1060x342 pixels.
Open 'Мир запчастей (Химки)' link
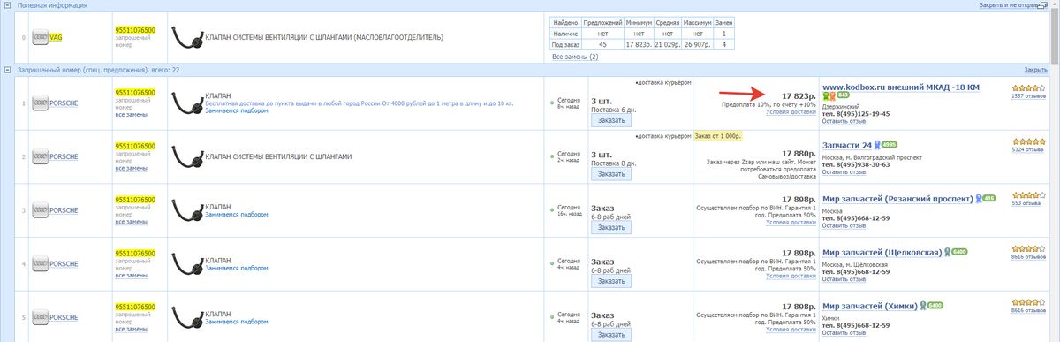coord(869,305)
